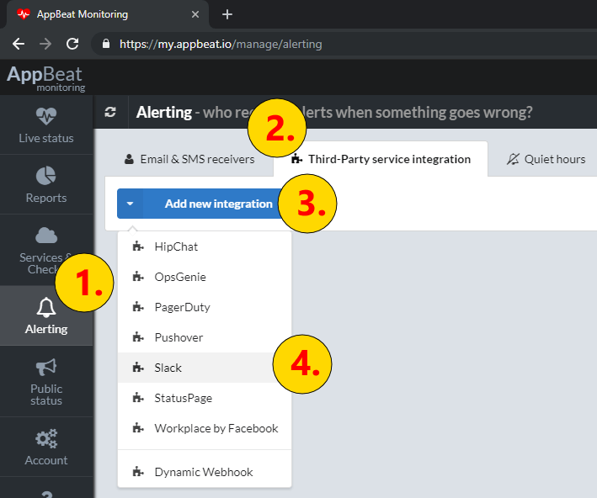
Task: Click the browser forward arrow
Action: click(45, 44)
